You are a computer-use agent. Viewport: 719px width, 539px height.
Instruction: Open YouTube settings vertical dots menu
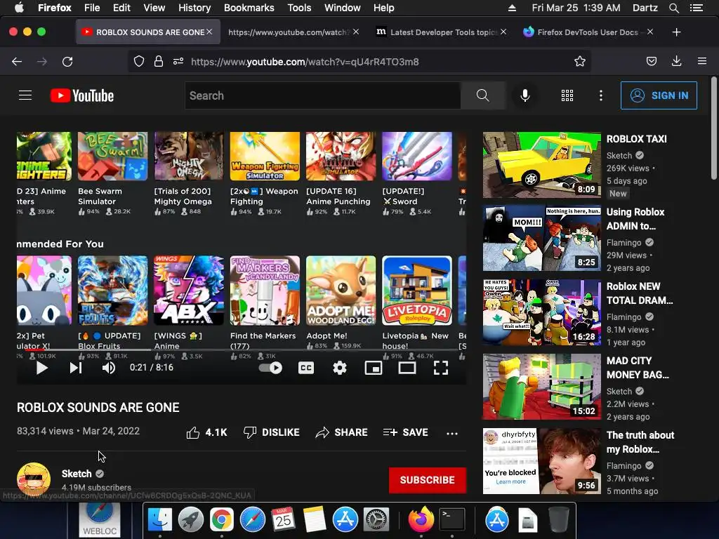pyautogui.click(x=601, y=95)
